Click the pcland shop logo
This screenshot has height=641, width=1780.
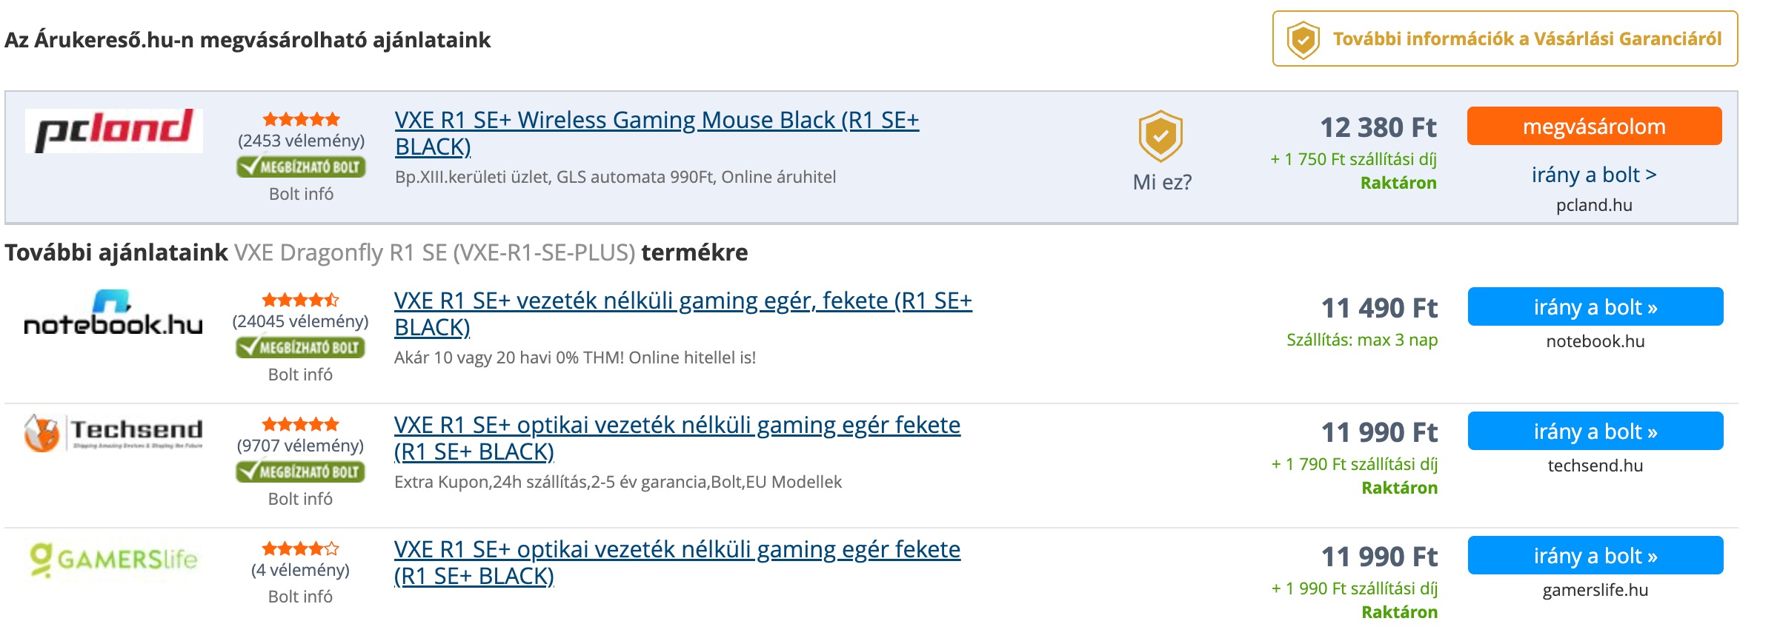click(x=113, y=131)
